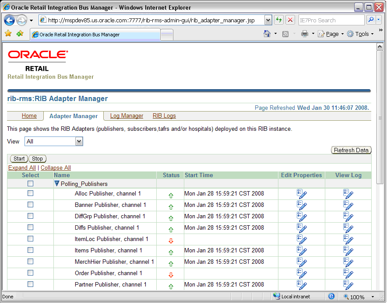Open the zoom level dropdown arrow
The height and width of the screenshot is (304, 387).
pyautogui.click(x=373, y=297)
